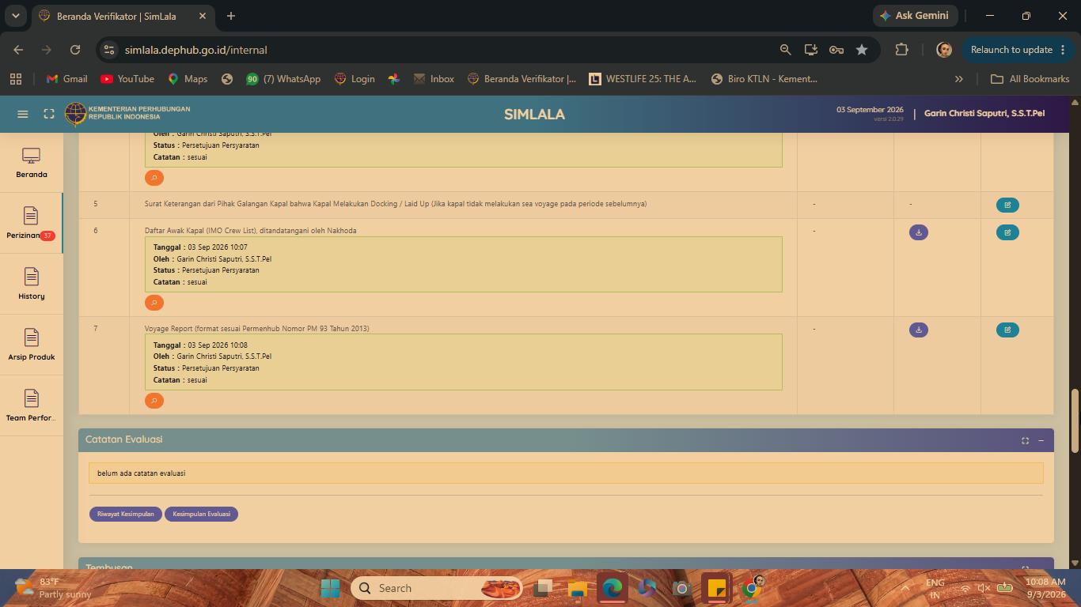Viewport: 1081px width, 607px height.
Task: Open the WhatsApp bookmark
Action: tap(283, 79)
